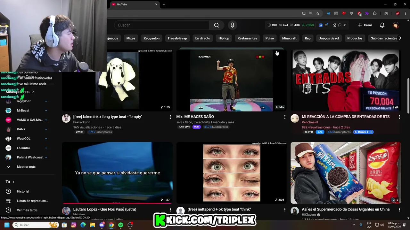The image size is (410, 230).
Task: Click the Chrome profile avatar in toolbar
Action: 398,13
